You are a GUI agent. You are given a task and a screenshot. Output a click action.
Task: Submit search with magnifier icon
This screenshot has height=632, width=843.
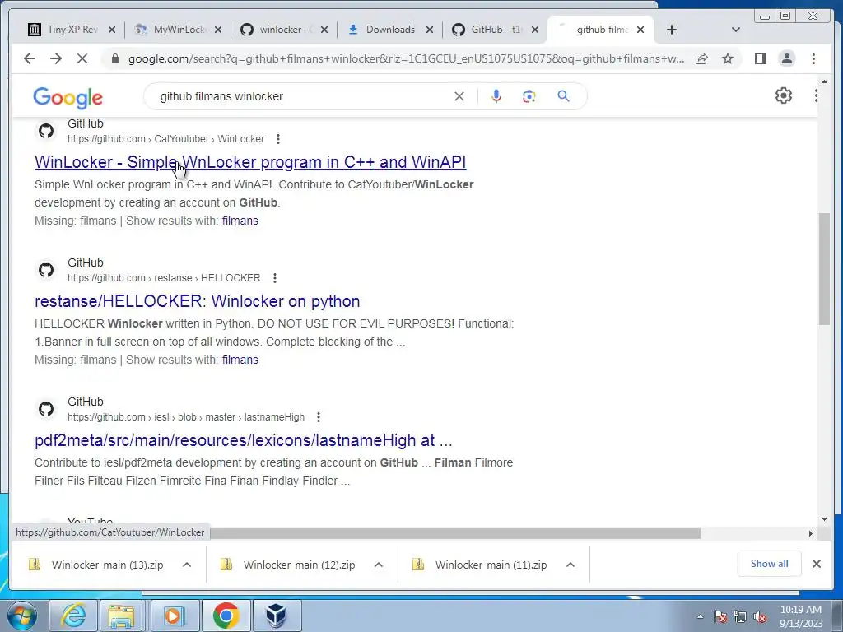pos(563,96)
